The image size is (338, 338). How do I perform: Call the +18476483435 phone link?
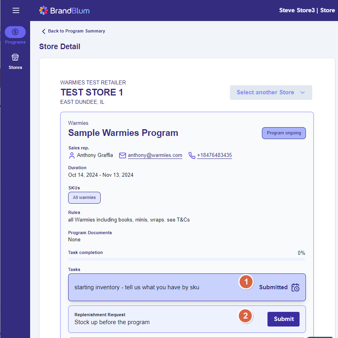click(x=214, y=155)
